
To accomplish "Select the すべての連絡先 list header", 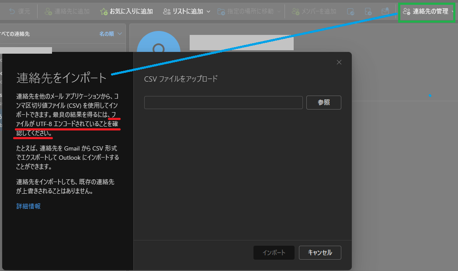I will pyautogui.click(x=15, y=34).
